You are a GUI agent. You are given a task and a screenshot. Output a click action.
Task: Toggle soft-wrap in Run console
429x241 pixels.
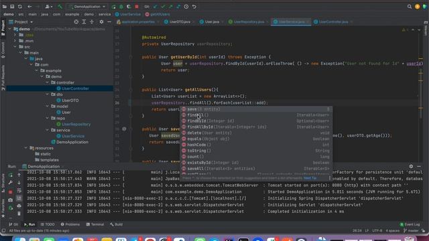[x=19, y=190]
